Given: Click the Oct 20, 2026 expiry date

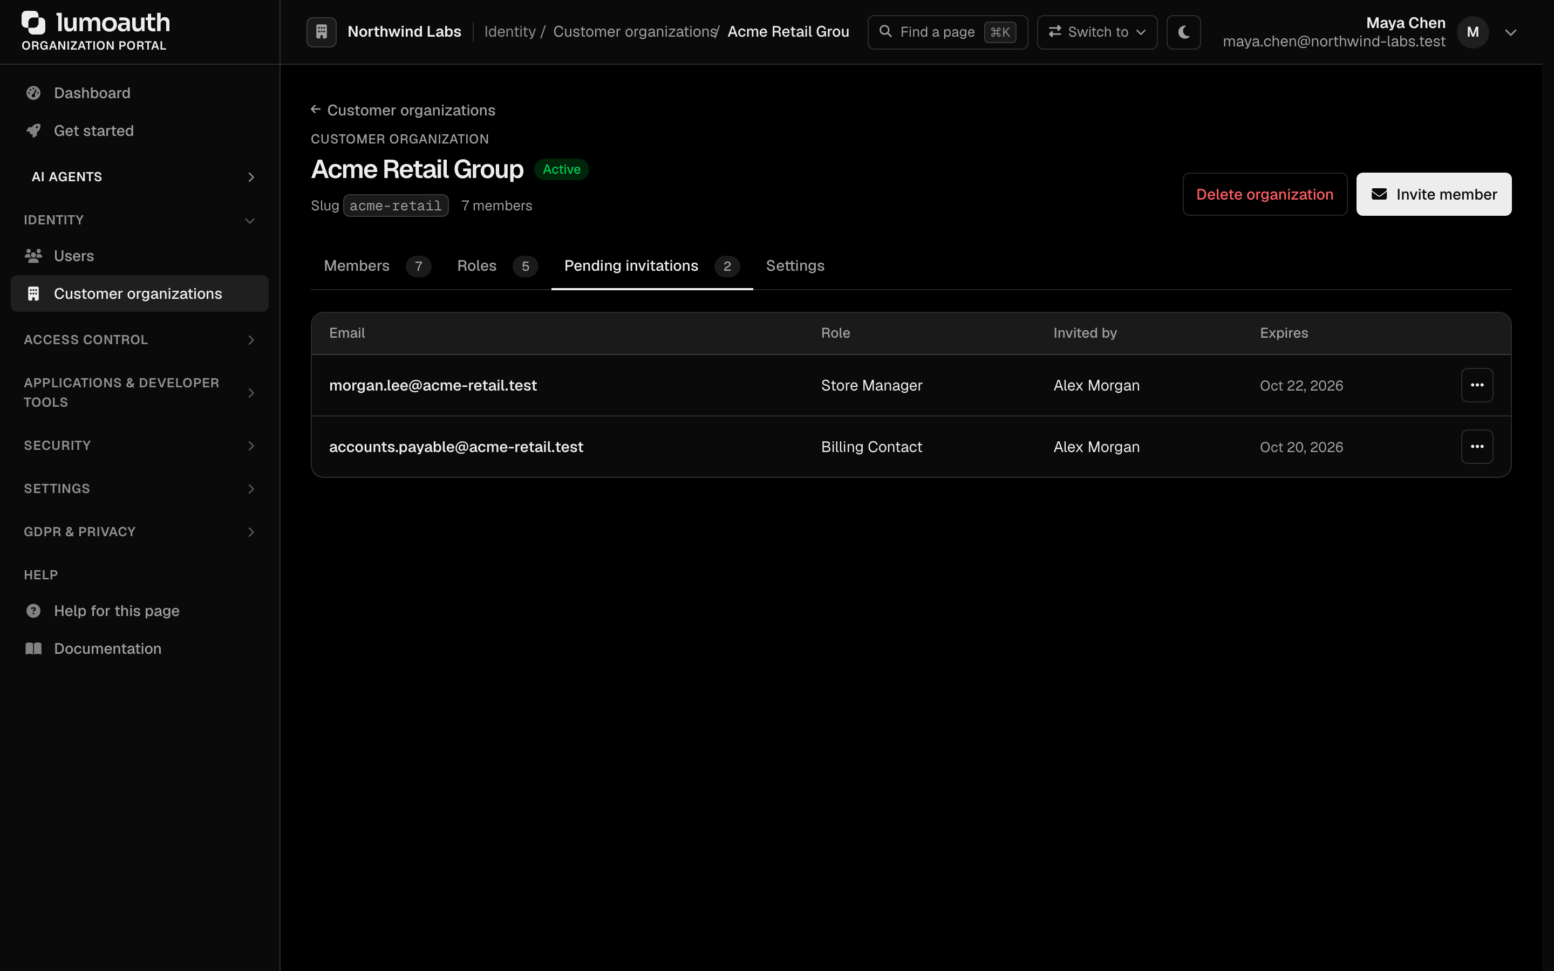Looking at the screenshot, I should tap(1301, 447).
